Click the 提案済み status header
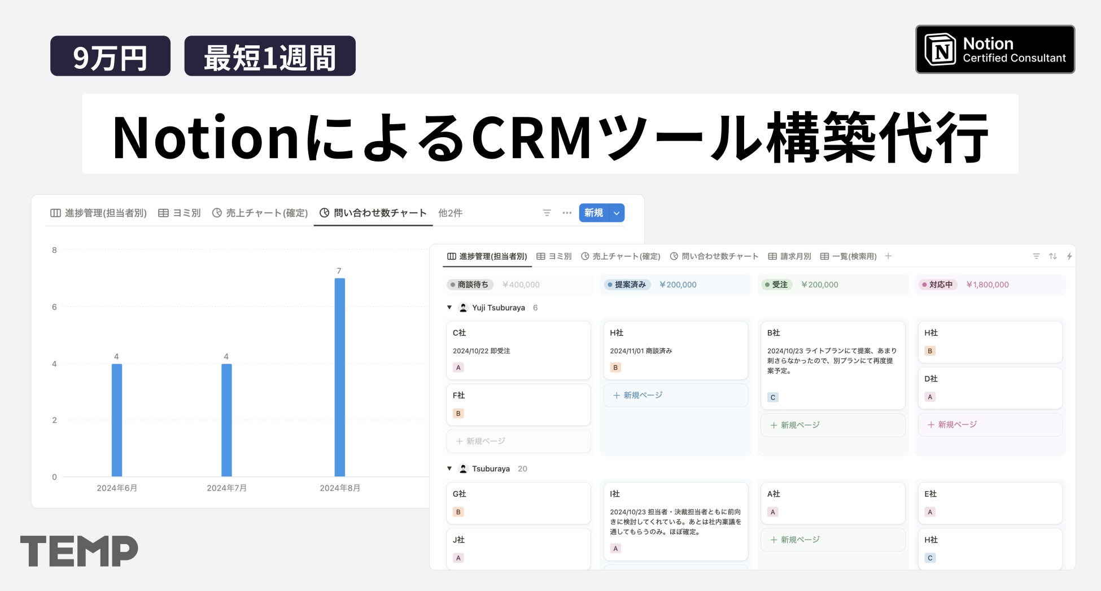This screenshot has height=591, width=1101. click(x=627, y=284)
